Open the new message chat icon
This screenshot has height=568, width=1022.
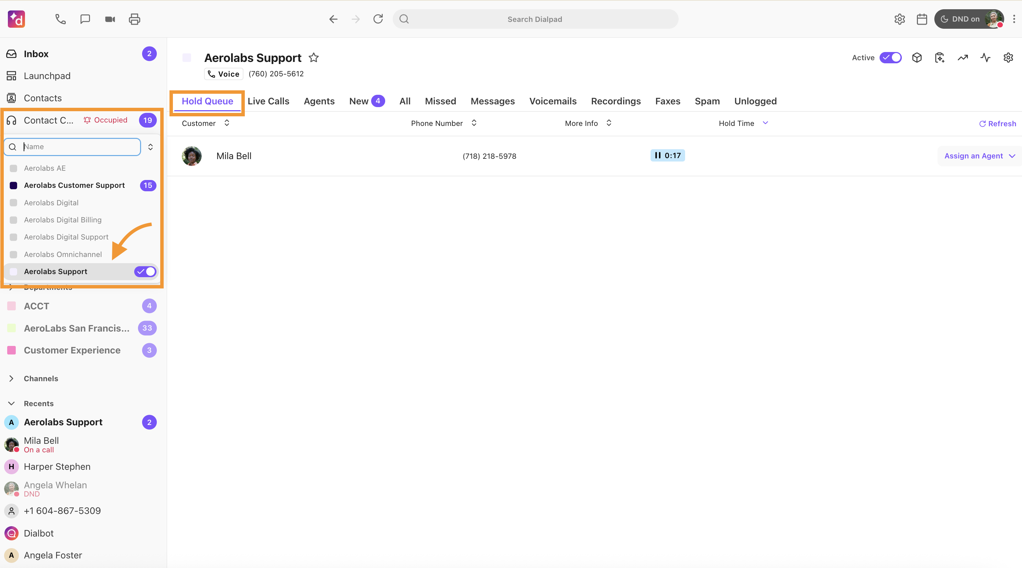pos(85,19)
